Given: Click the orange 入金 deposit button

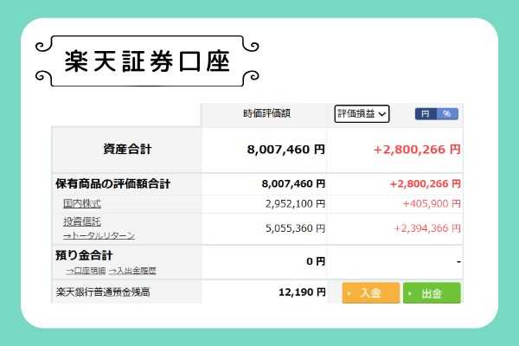Looking at the screenshot, I should [371, 293].
